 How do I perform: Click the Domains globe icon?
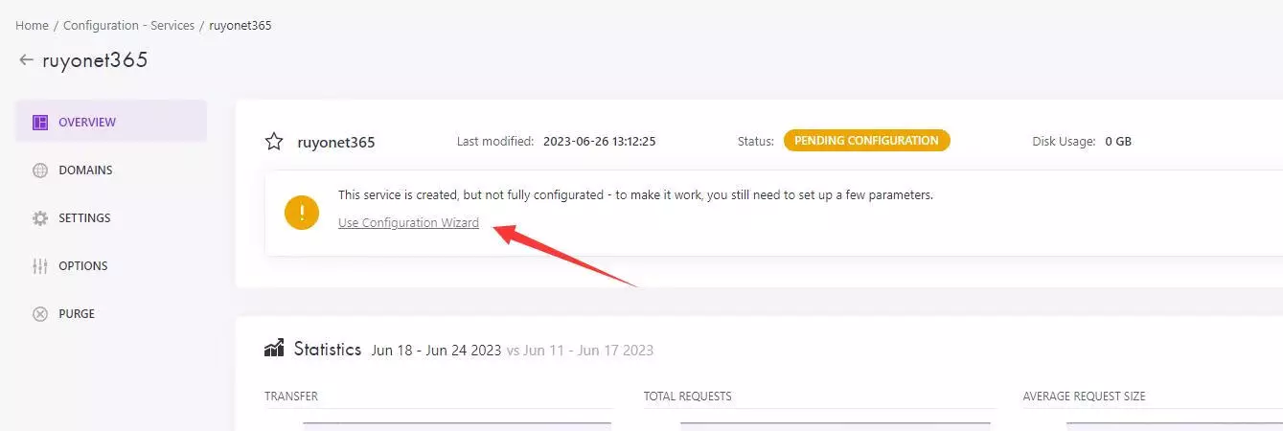40,170
